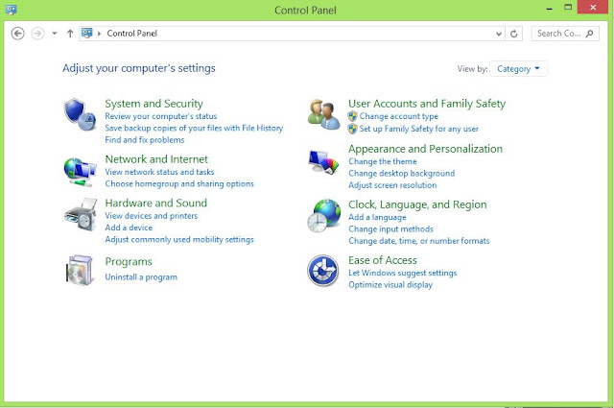Open Hardware and Sound category
This screenshot has height=408, width=614.
pos(155,203)
